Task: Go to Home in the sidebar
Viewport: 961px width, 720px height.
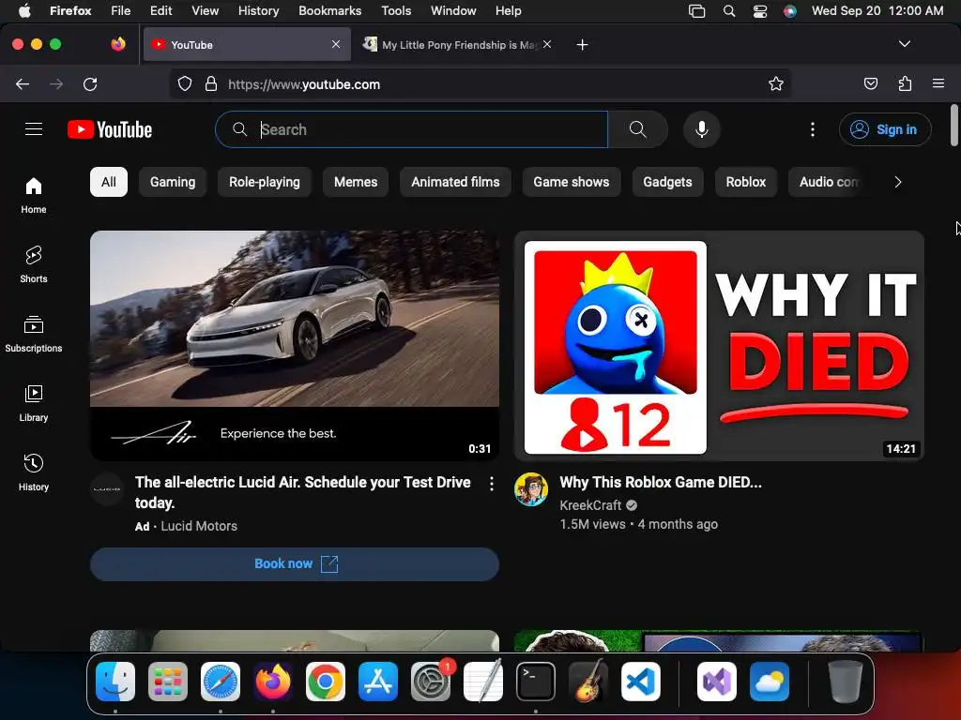Action: click(34, 195)
